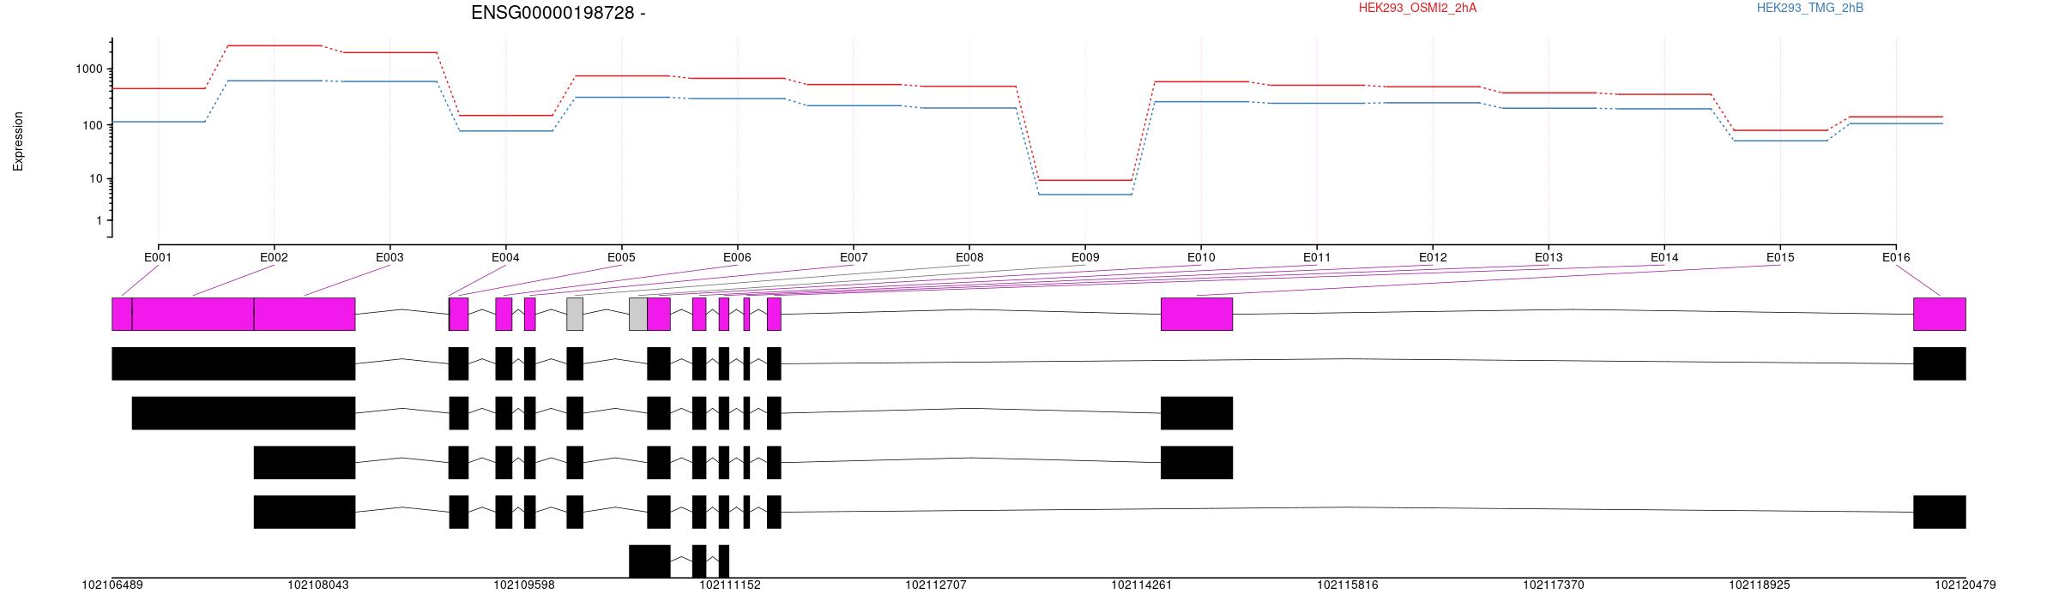The image size is (2059, 600).
Task: Click genomic coordinate 102115816
Action: 1348,585
